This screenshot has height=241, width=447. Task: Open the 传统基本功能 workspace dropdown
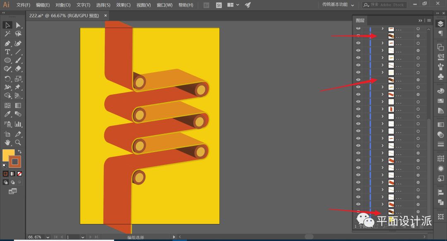point(338,5)
